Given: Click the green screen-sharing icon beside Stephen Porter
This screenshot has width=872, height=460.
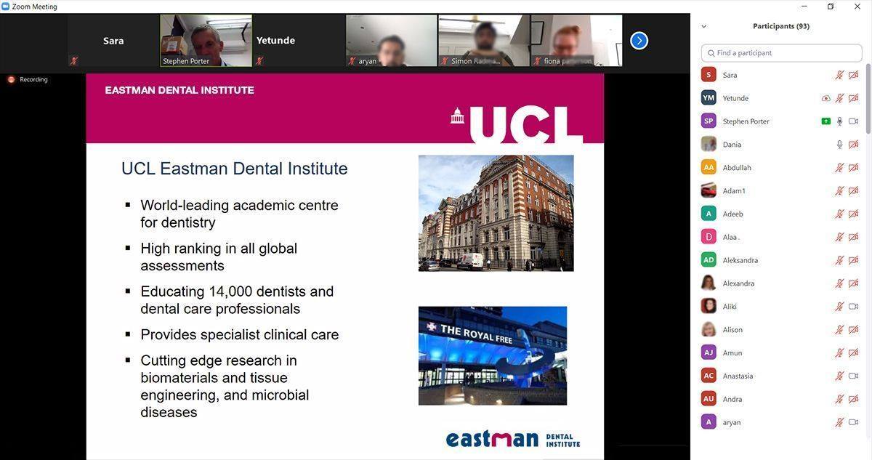Looking at the screenshot, I should coord(825,121).
